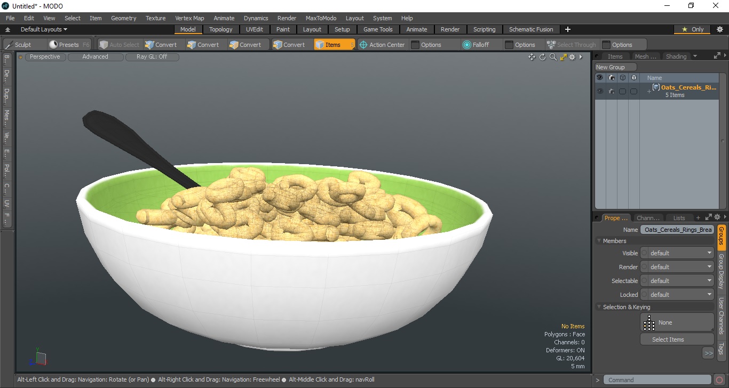Click the viewport zoom magnifier icon
729x388 pixels.
pyautogui.click(x=553, y=57)
